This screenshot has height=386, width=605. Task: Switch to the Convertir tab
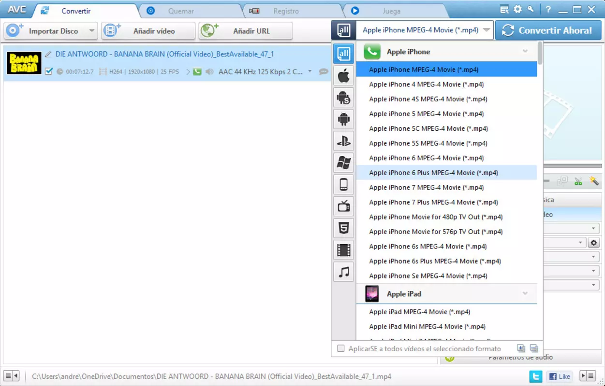76,11
